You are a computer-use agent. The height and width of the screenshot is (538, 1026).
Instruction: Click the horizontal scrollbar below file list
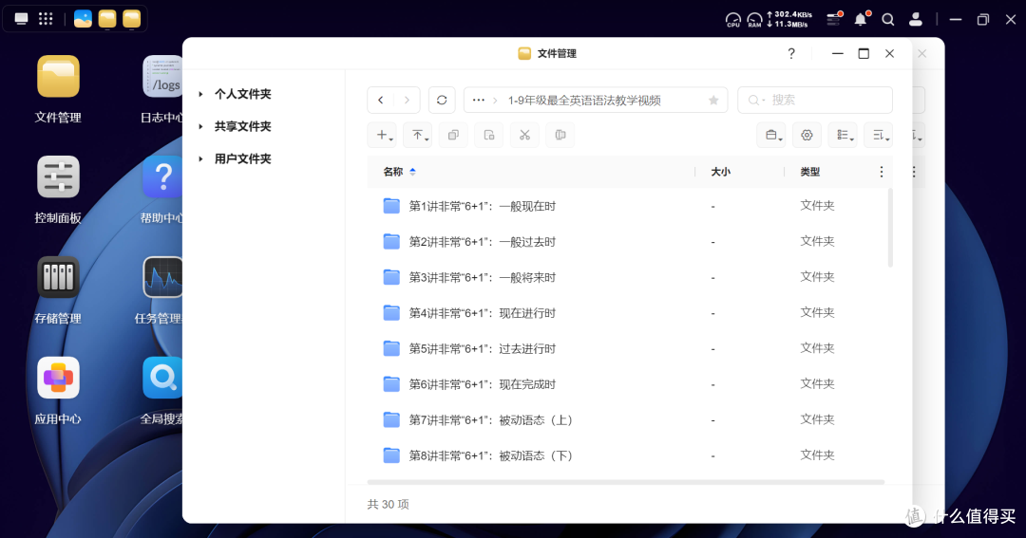coord(625,482)
